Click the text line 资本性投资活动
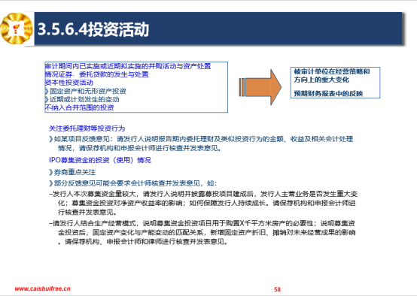This screenshot has height=296, width=417. (69, 83)
